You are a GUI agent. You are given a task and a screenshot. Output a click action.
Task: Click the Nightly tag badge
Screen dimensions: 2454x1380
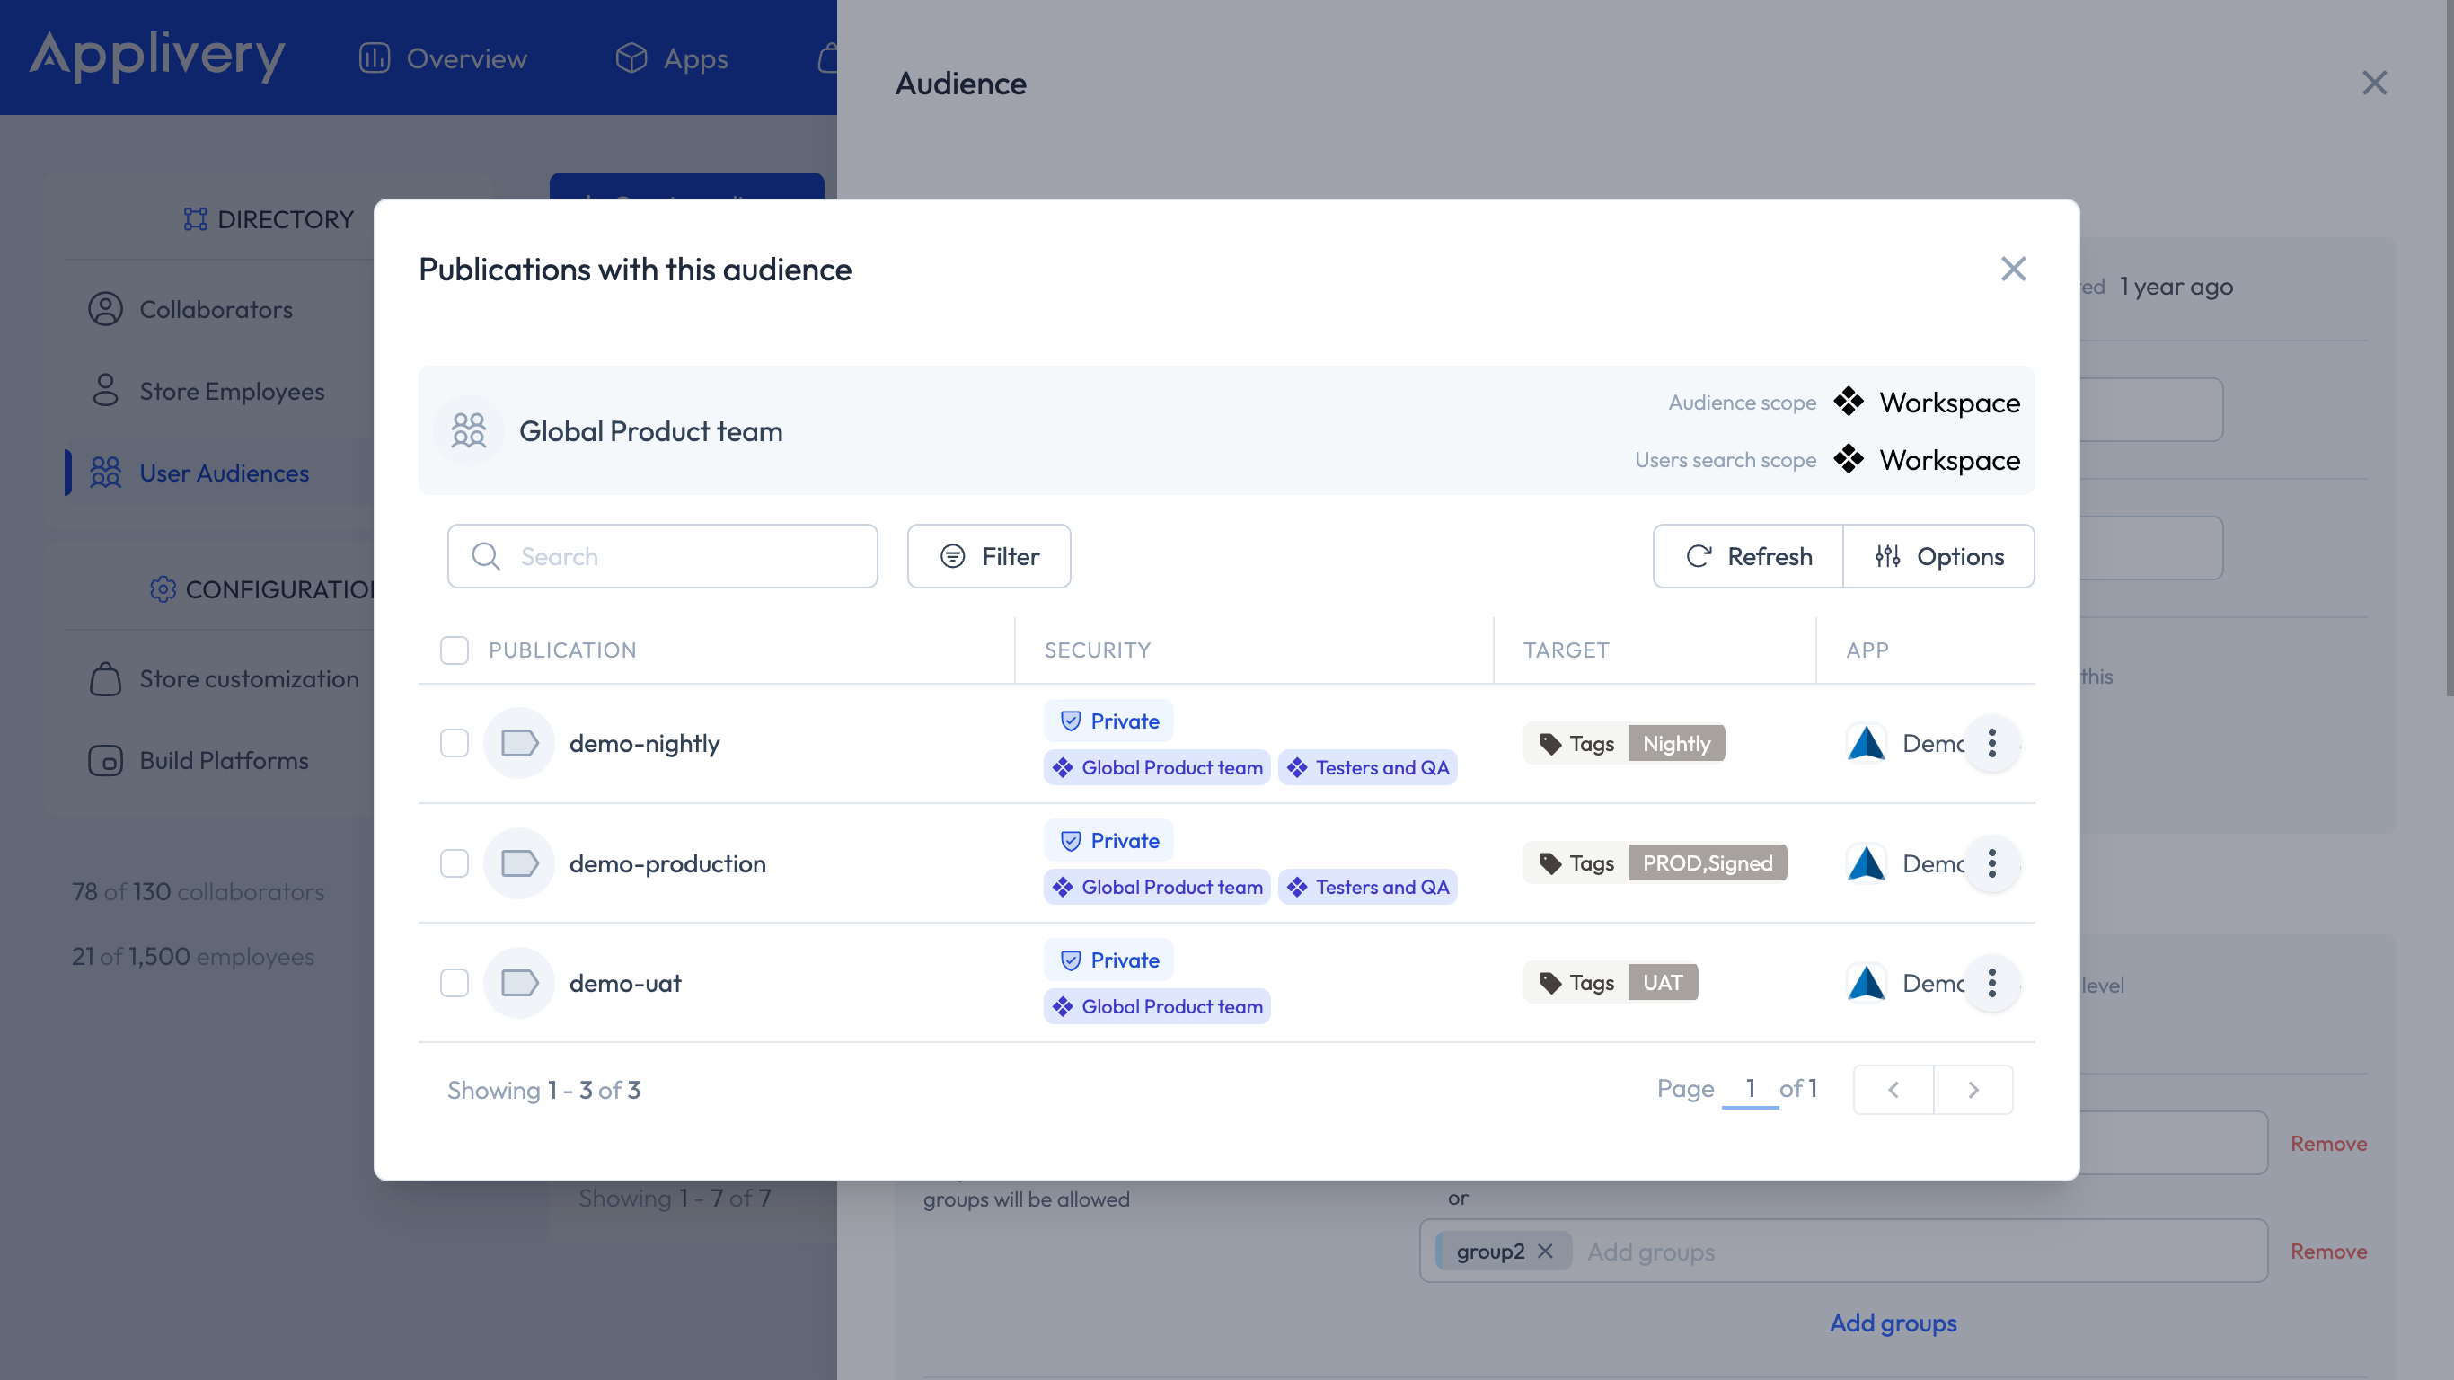click(1677, 743)
